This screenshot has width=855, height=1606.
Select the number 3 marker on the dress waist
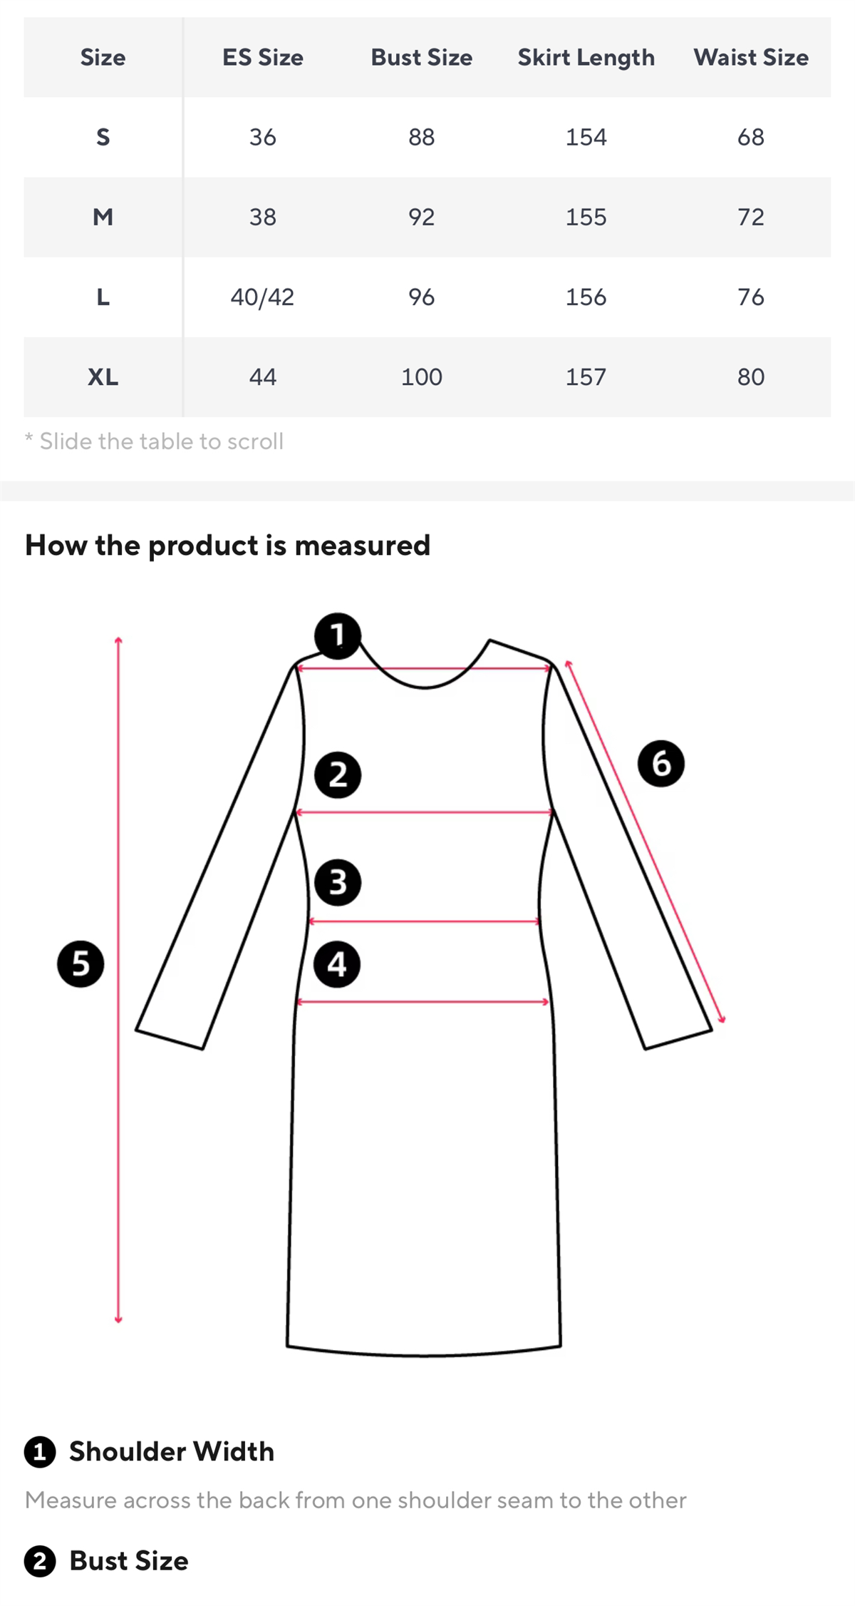[x=338, y=882]
